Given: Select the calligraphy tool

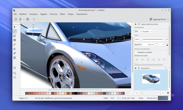Looking at the screenshot, I should 15,49.
